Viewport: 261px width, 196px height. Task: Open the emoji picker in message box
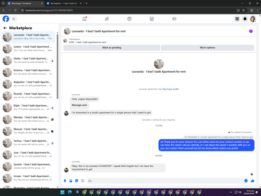click(x=246, y=181)
